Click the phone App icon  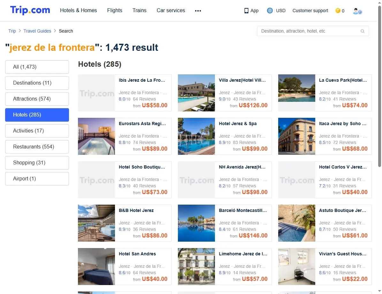(x=246, y=11)
